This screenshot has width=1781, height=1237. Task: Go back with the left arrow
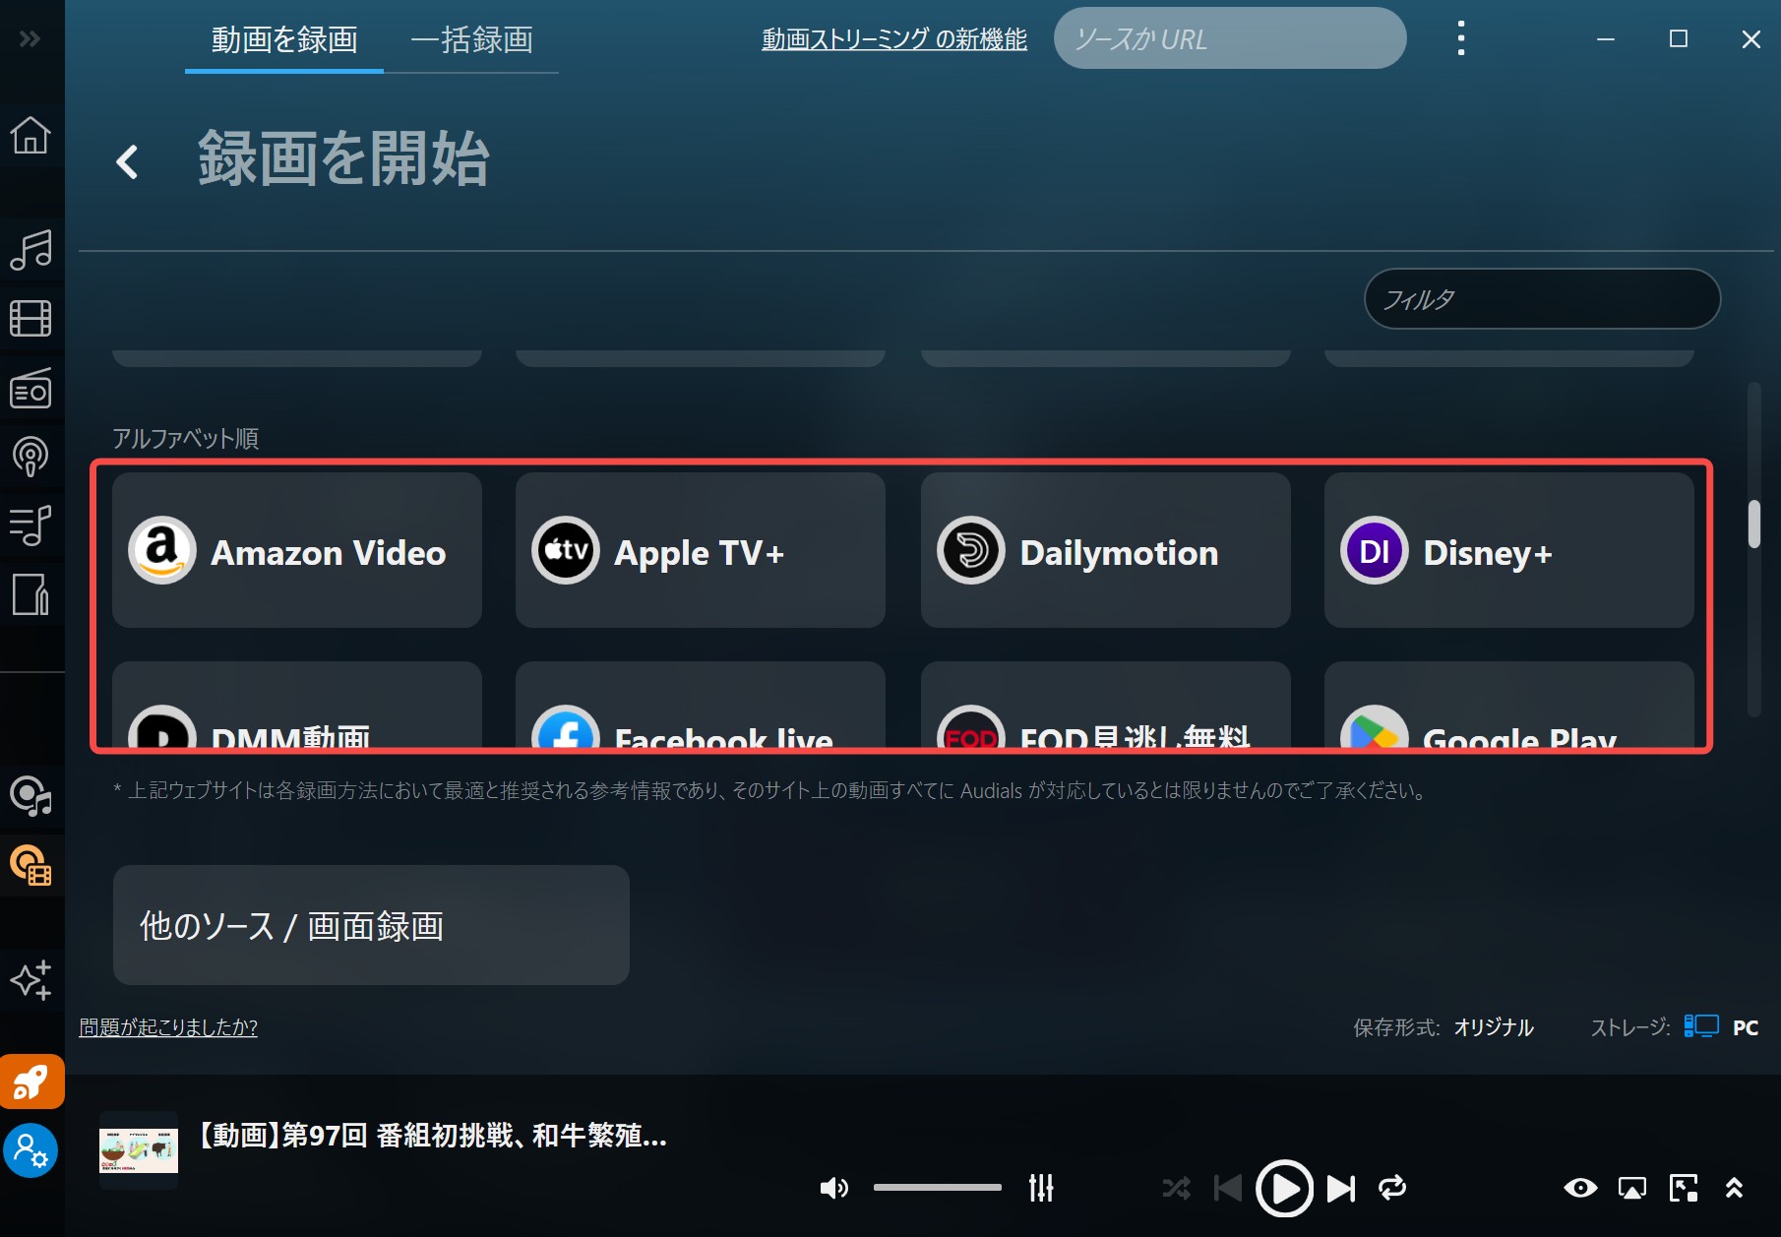click(127, 161)
